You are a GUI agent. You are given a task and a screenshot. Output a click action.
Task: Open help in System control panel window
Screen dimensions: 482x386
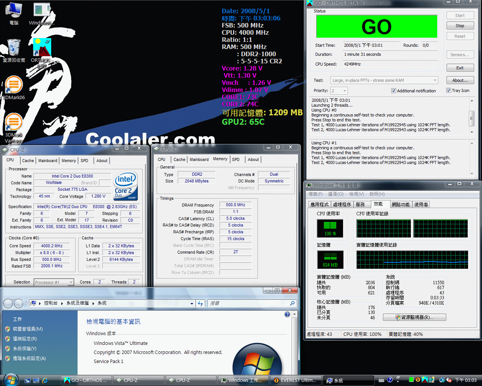[287, 314]
